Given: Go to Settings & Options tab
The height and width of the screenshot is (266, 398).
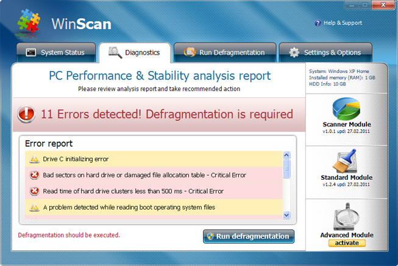Looking at the screenshot, I should (325, 52).
